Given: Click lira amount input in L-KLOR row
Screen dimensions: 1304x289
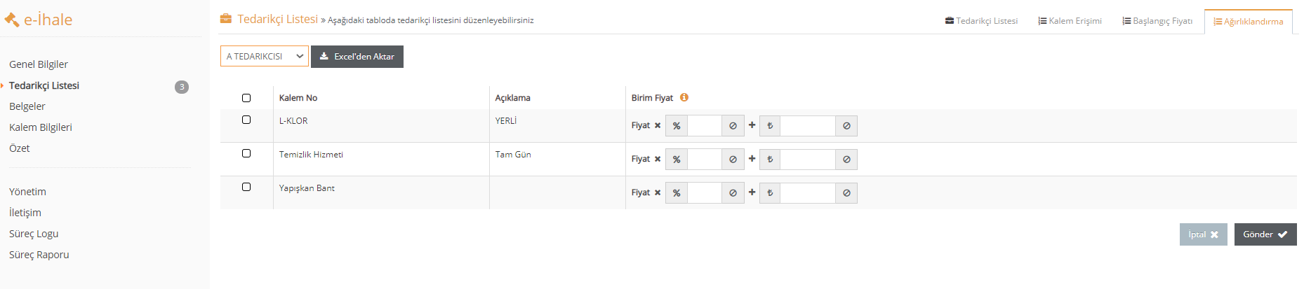Looking at the screenshot, I should 808,126.
